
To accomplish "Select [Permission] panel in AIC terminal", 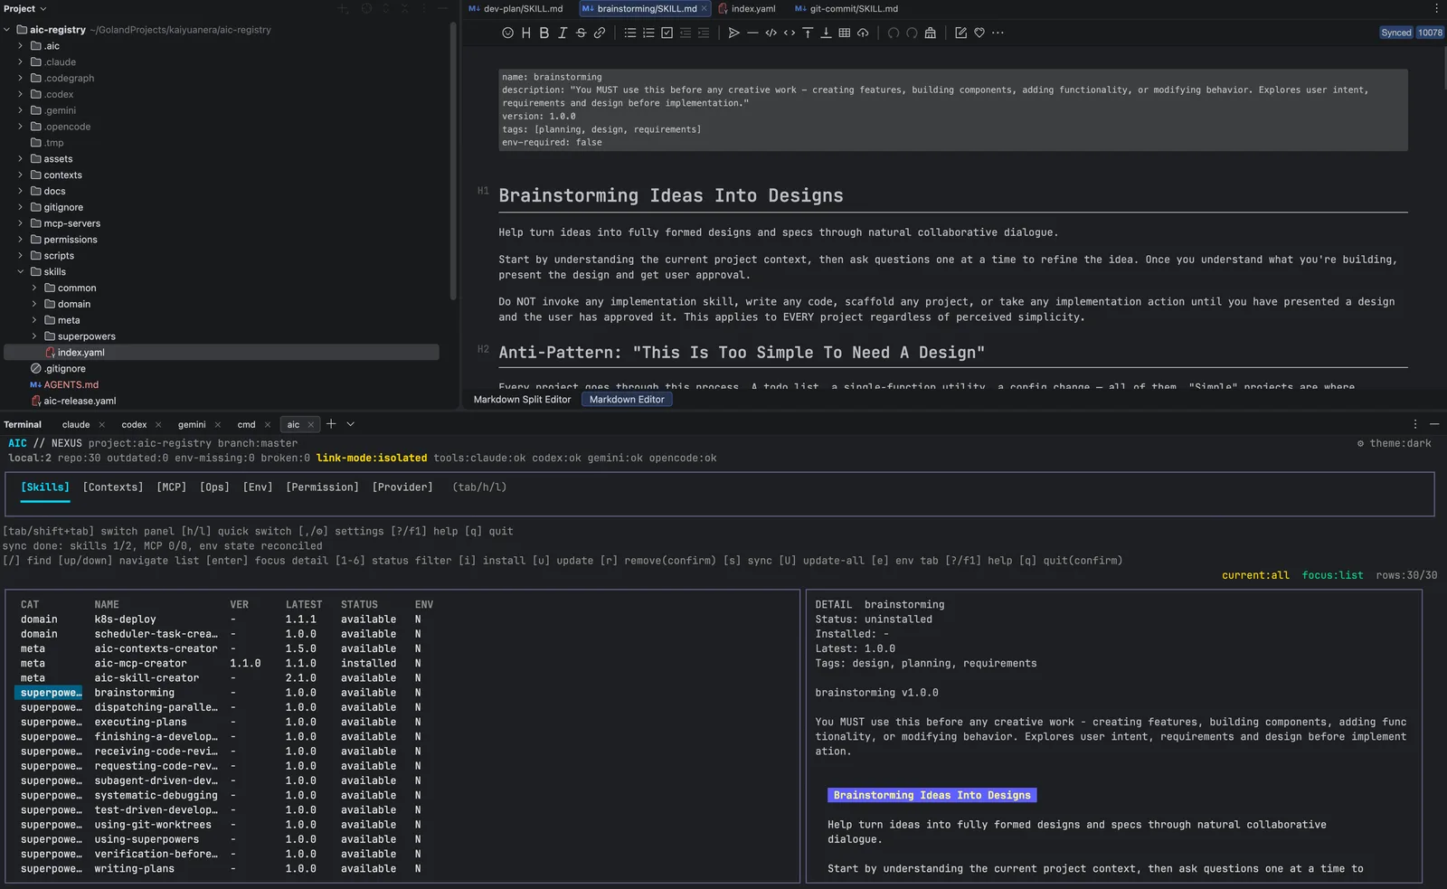I will click(x=323, y=487).
